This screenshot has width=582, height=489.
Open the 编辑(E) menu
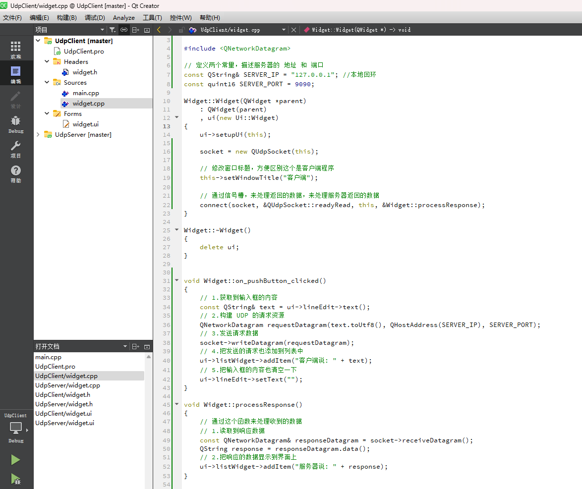click(39, 18)
